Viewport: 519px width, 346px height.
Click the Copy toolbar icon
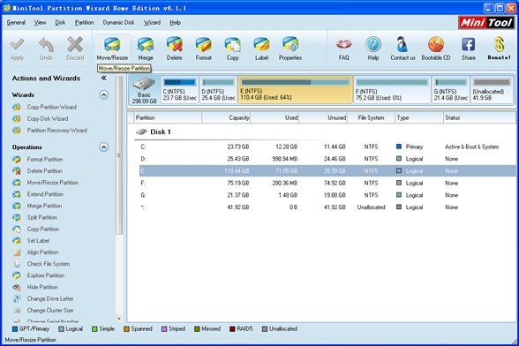coord(232,44)
